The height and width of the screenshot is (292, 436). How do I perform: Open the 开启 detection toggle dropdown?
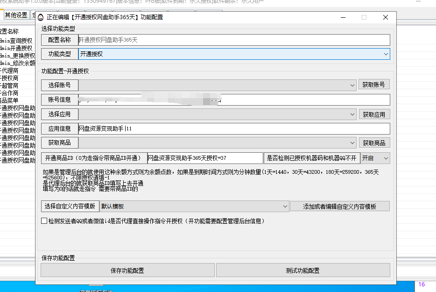coord(375,158)
